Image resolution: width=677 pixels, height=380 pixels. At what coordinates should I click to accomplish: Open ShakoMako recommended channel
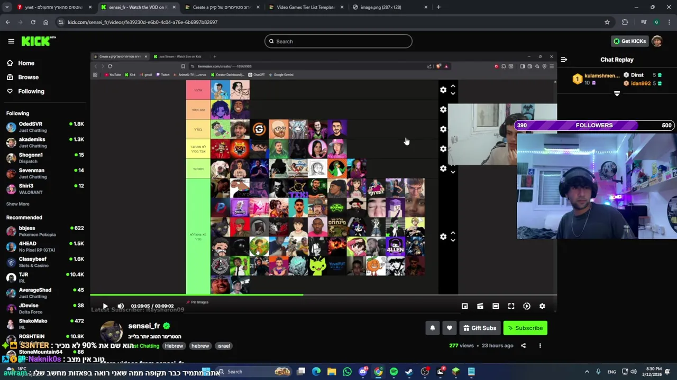[45, 324]
